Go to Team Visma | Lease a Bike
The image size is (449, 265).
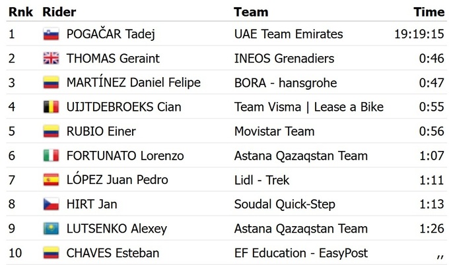308,107
